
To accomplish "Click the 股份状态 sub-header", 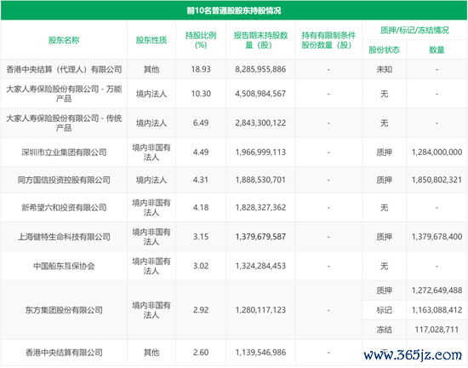I will pyautogui.click(x=384, y=49).
